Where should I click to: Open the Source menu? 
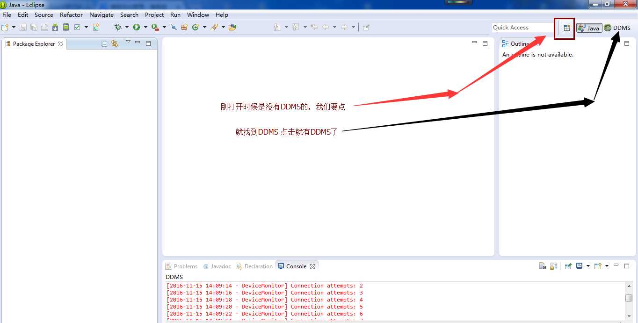coord(44,14)
